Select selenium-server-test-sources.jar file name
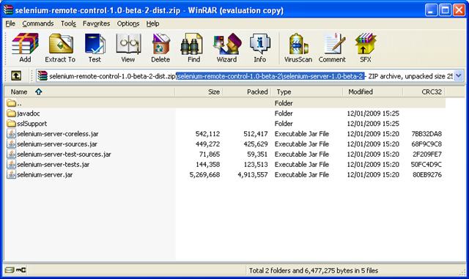 [x=64, y=154]
